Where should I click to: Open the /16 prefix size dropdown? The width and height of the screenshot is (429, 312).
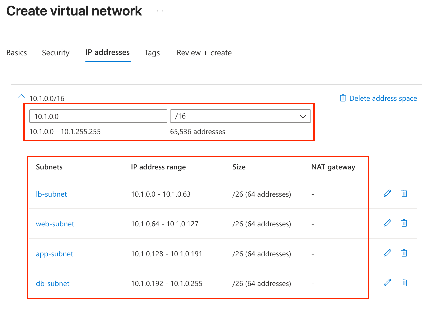240,116
